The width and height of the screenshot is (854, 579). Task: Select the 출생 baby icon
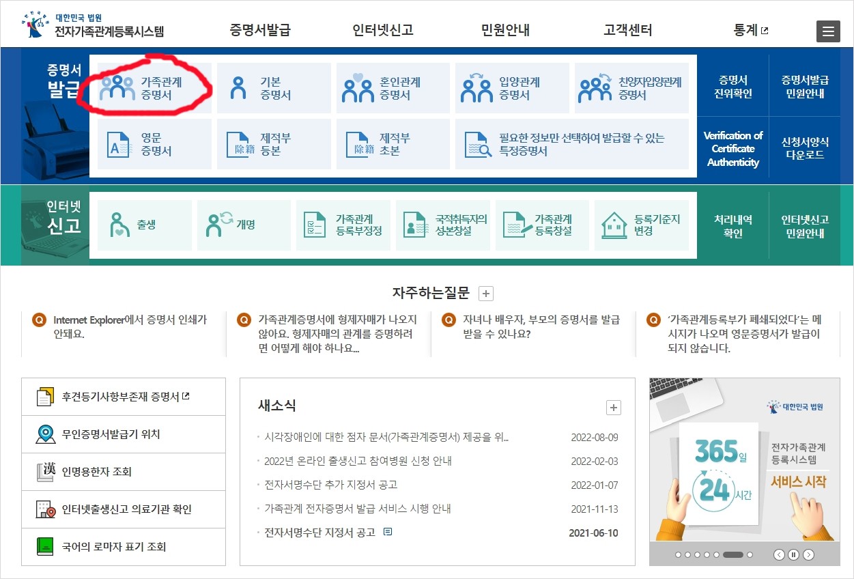coord(119,225)
